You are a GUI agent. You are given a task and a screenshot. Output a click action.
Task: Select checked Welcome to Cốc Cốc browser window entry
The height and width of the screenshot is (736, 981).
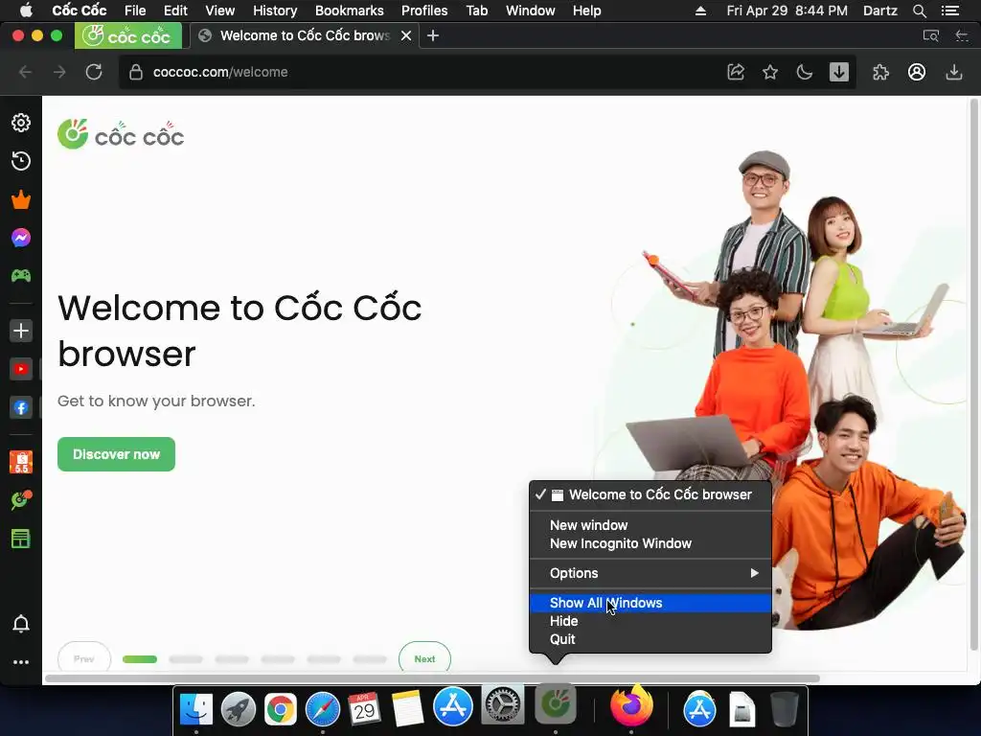point(650,494)
